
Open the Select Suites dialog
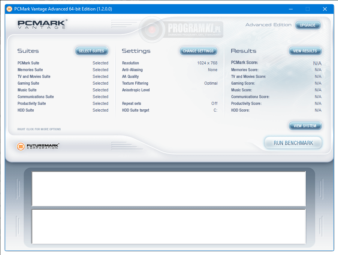(91, 51)
